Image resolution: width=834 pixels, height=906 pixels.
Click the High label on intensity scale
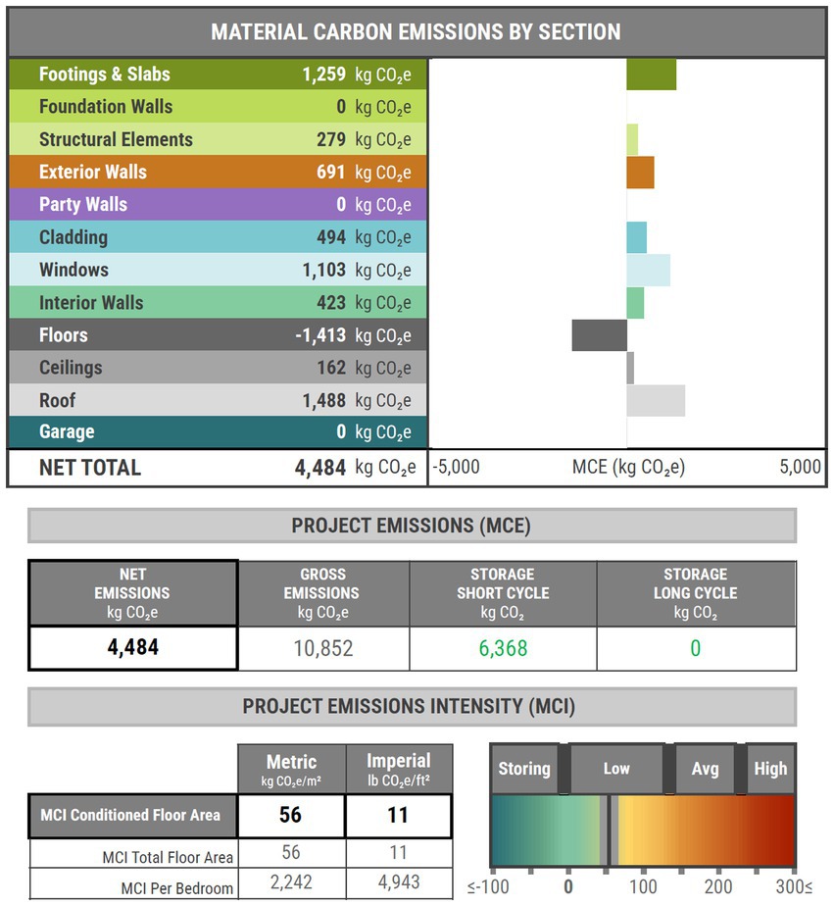(x=770, y=769)
